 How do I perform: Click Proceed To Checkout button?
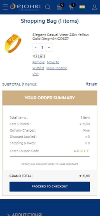[x=50, y=186]
